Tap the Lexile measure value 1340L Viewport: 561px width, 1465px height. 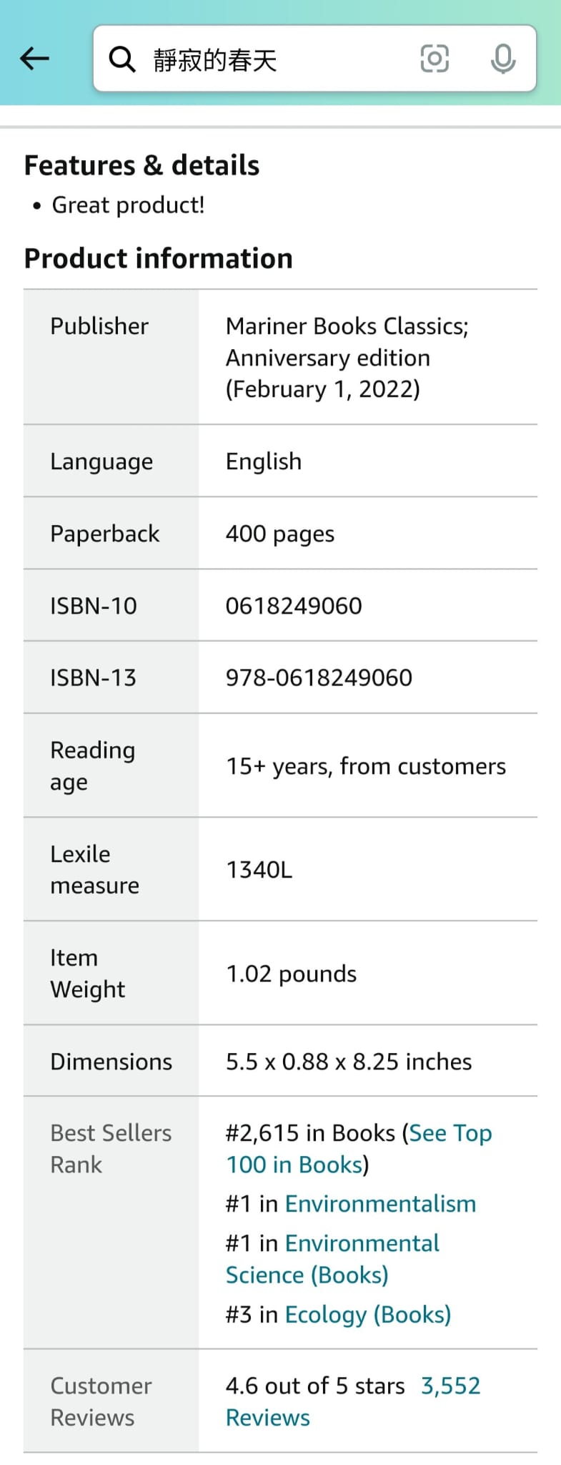(259, 870)
